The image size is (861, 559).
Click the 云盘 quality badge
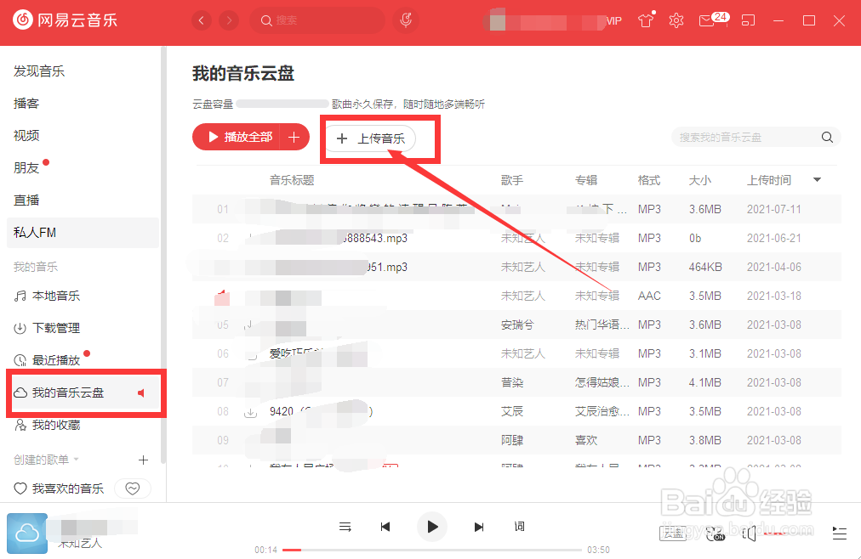673,533
